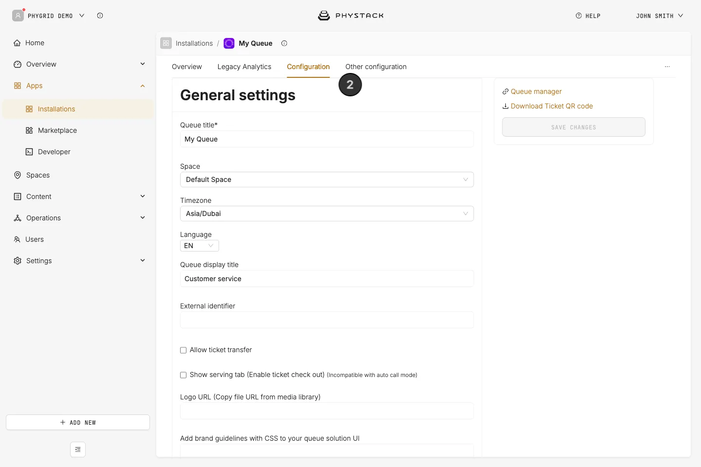
Task: Select the Configuration tab
Action: (x=308, y=67)
